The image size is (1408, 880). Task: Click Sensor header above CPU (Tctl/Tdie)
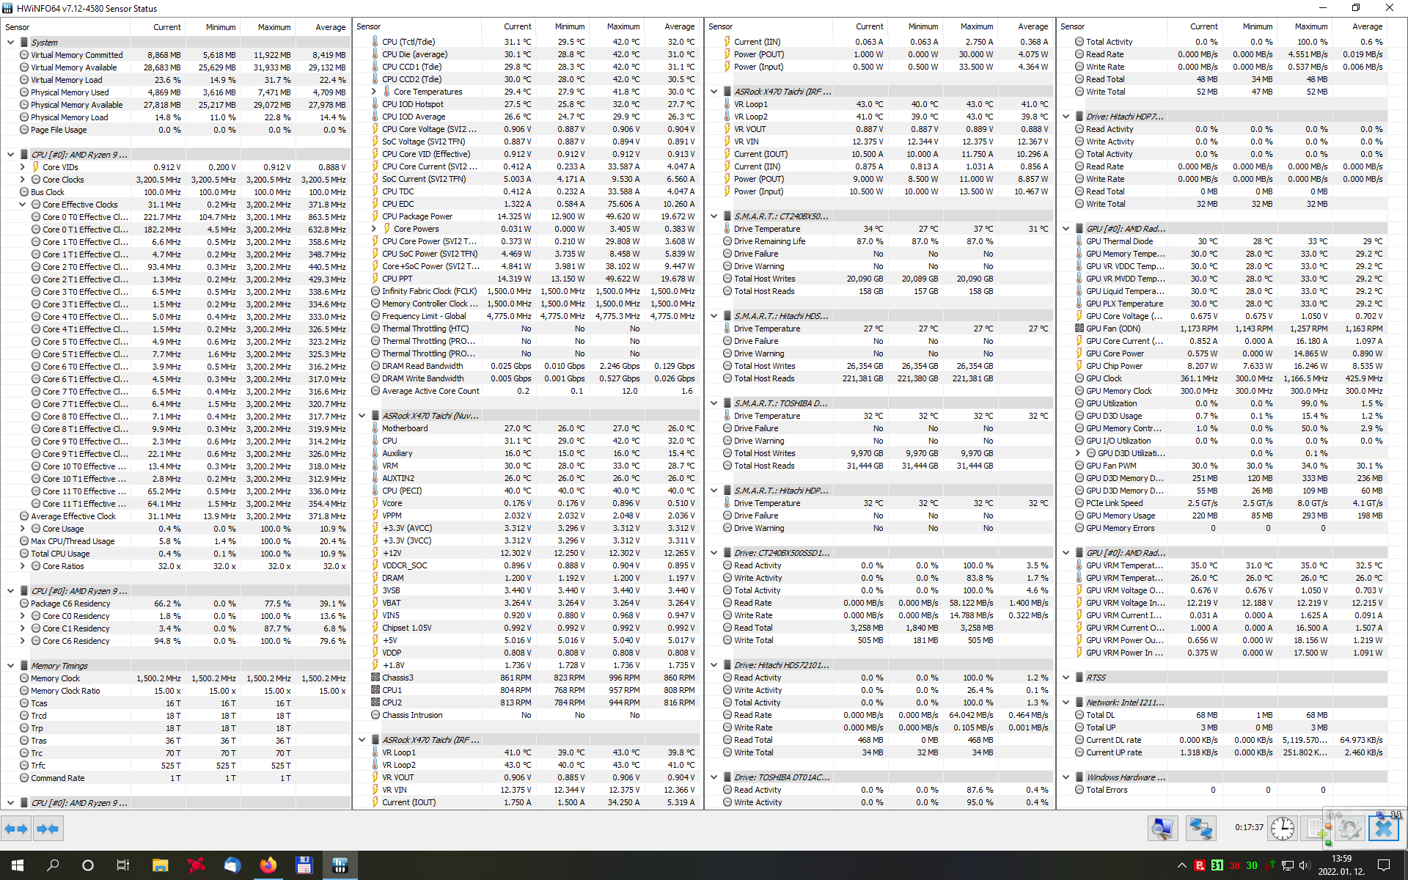coord(417,26)
